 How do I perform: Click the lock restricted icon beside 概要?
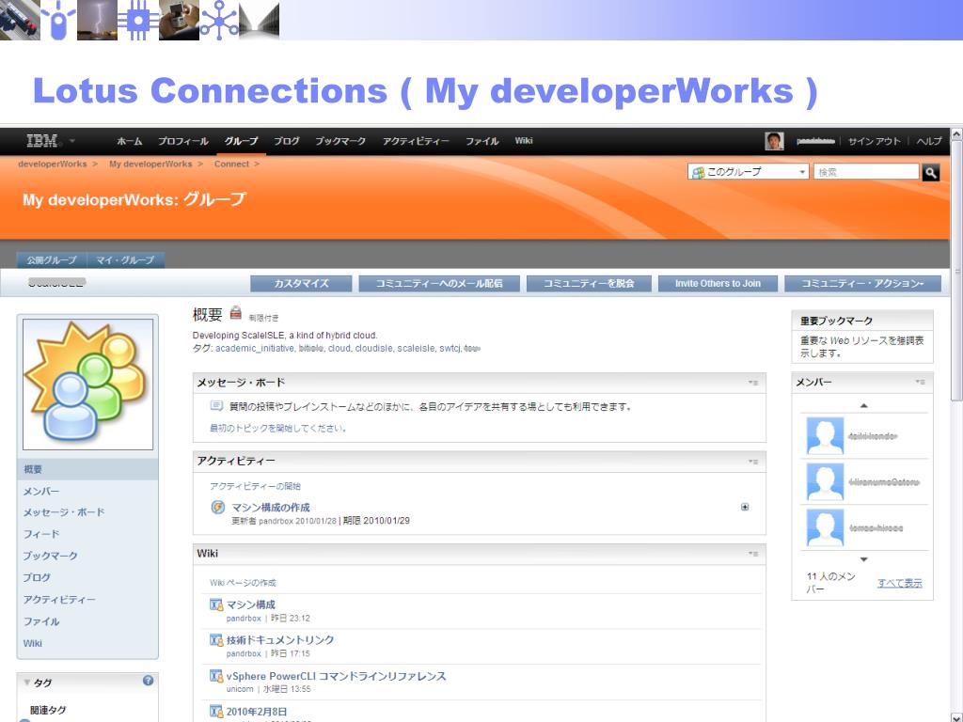pyautogui.click(x=236, y=313)
